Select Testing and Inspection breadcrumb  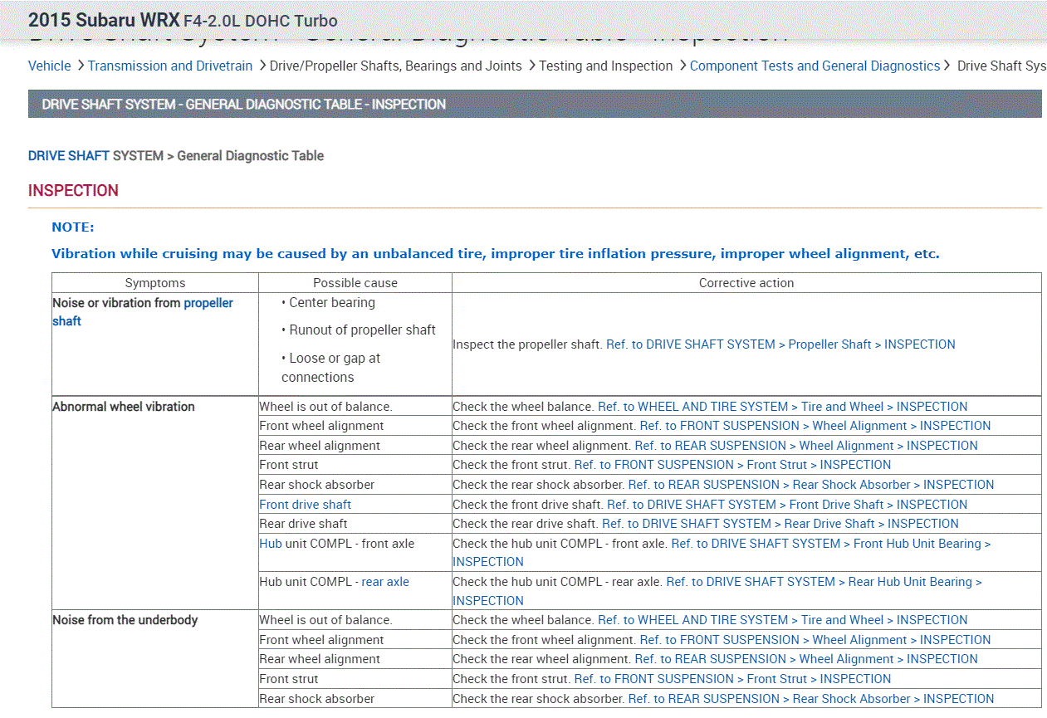pos(605,66)
